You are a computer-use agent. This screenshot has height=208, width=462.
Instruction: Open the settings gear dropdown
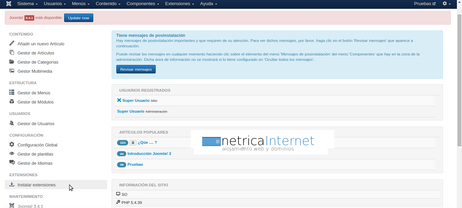point(446,4)
